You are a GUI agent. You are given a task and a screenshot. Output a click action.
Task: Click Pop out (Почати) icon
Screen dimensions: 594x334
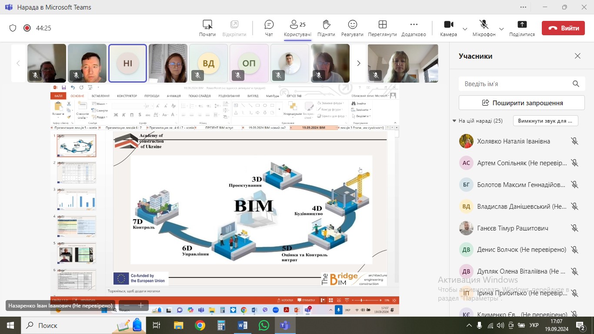[207, 25]
